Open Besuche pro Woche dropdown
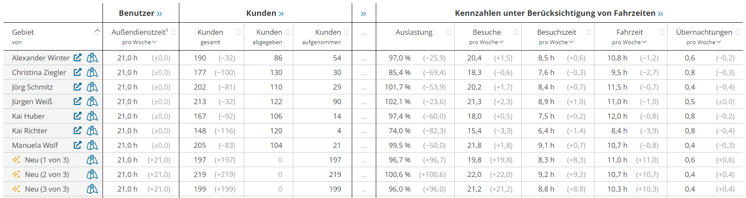This screenshot has height=198, width=746. point(486,42)
